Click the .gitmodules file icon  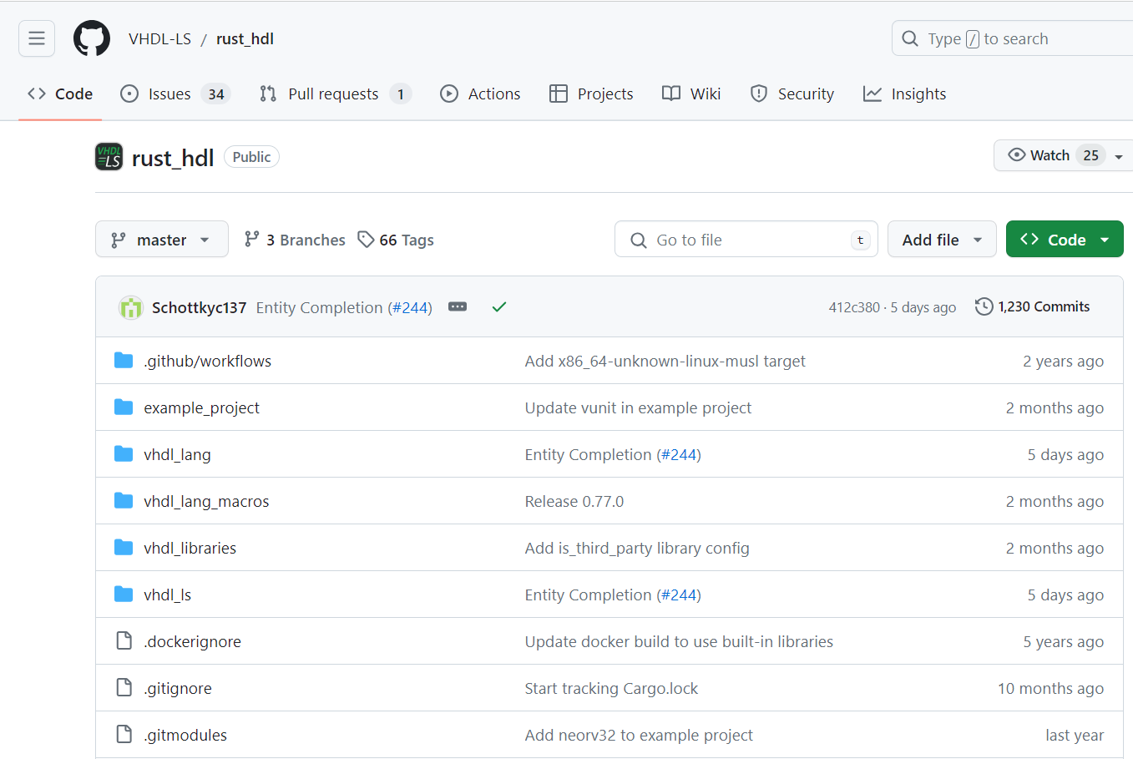point(124,735)
